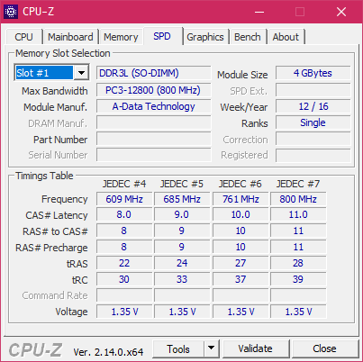Viewport: 363px width, 362px height.
Task: Switch to the Memory tab
Action: (121, 37)
